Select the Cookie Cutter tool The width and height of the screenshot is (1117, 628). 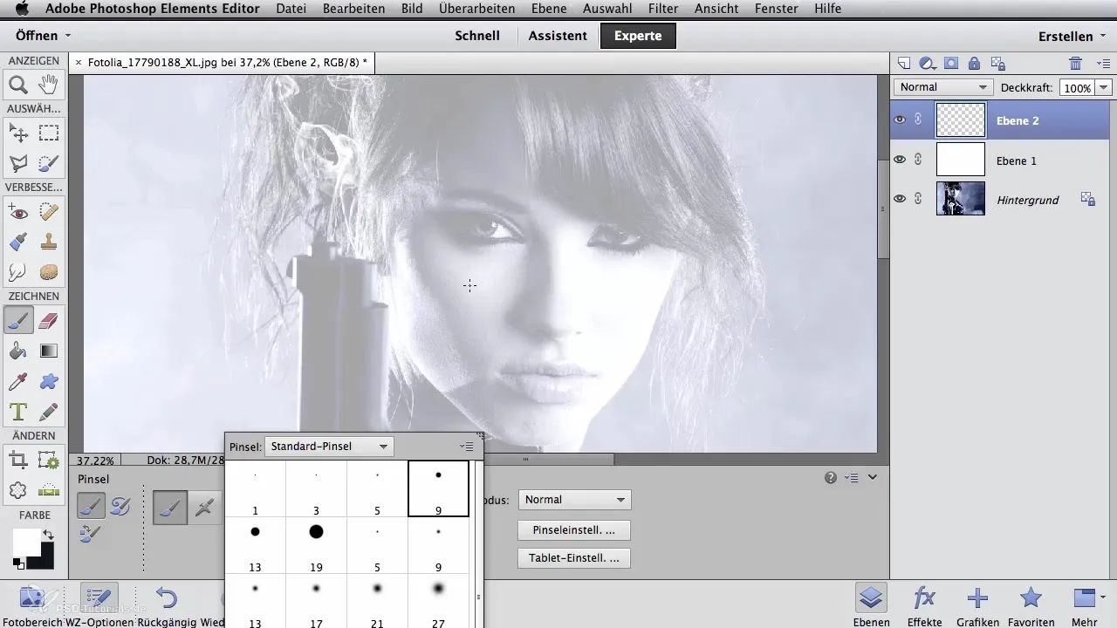[17, 491]
